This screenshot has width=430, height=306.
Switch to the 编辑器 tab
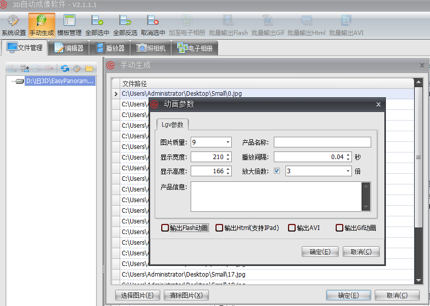[68, 49]
